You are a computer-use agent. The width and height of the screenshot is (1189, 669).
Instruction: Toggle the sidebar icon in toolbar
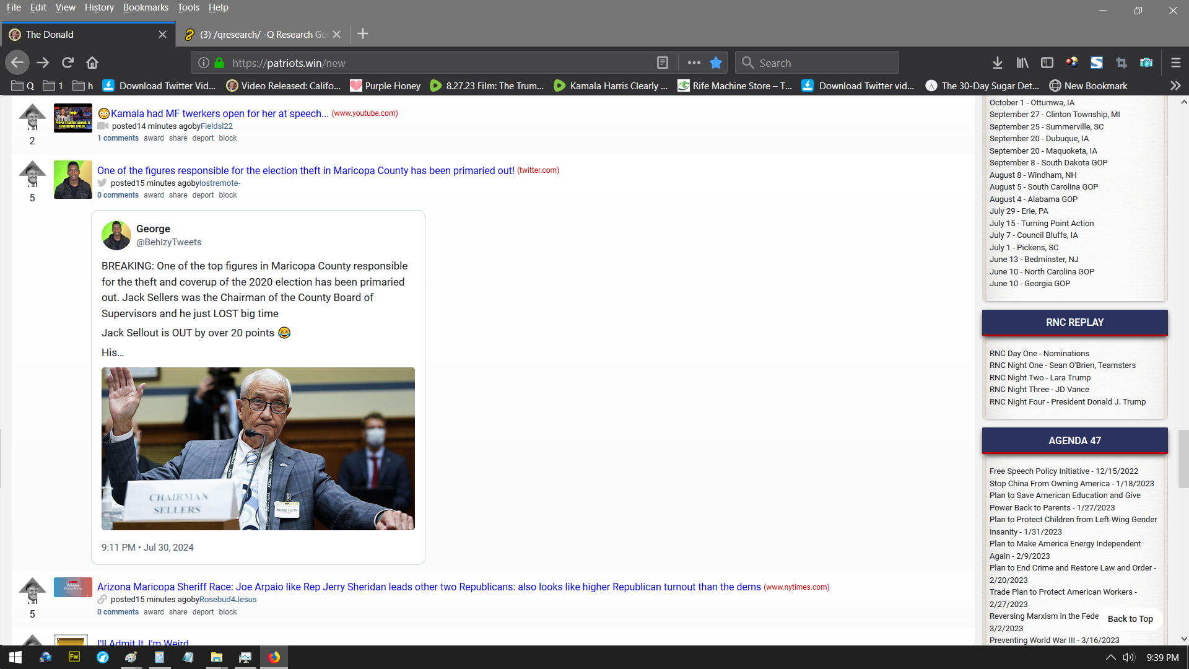tap(1047, 63)
